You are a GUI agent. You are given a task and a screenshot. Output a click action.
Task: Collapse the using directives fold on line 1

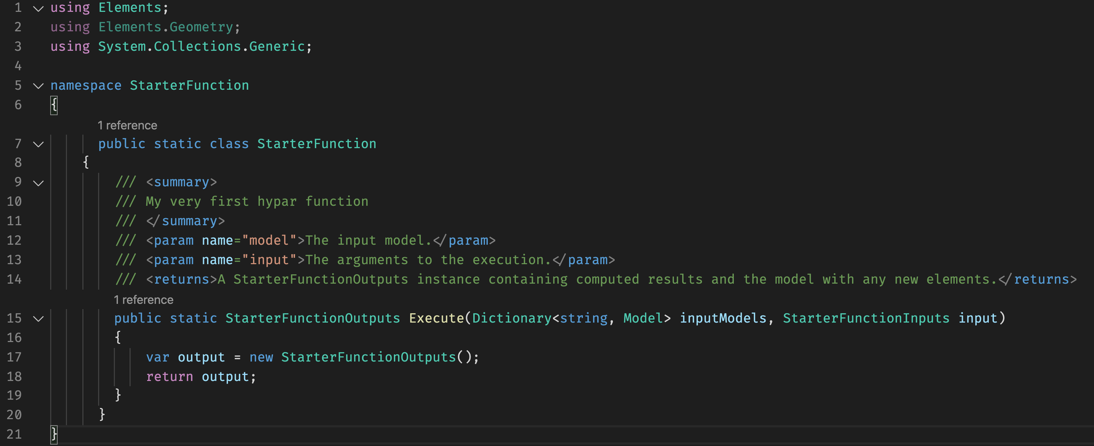tap(38, 8)
